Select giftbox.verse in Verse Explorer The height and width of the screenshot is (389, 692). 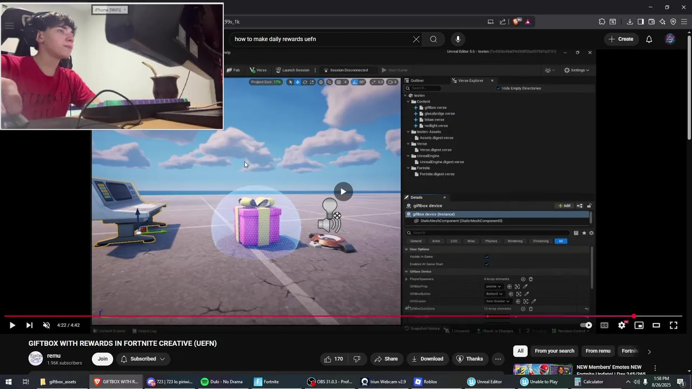pos(435,108)
